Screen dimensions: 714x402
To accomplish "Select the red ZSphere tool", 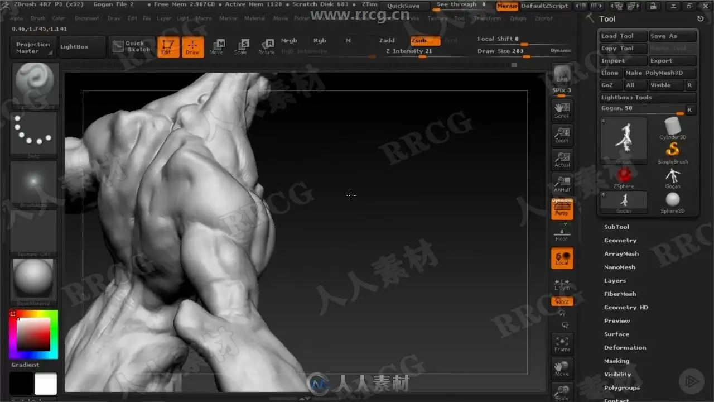I will (624, 178).
